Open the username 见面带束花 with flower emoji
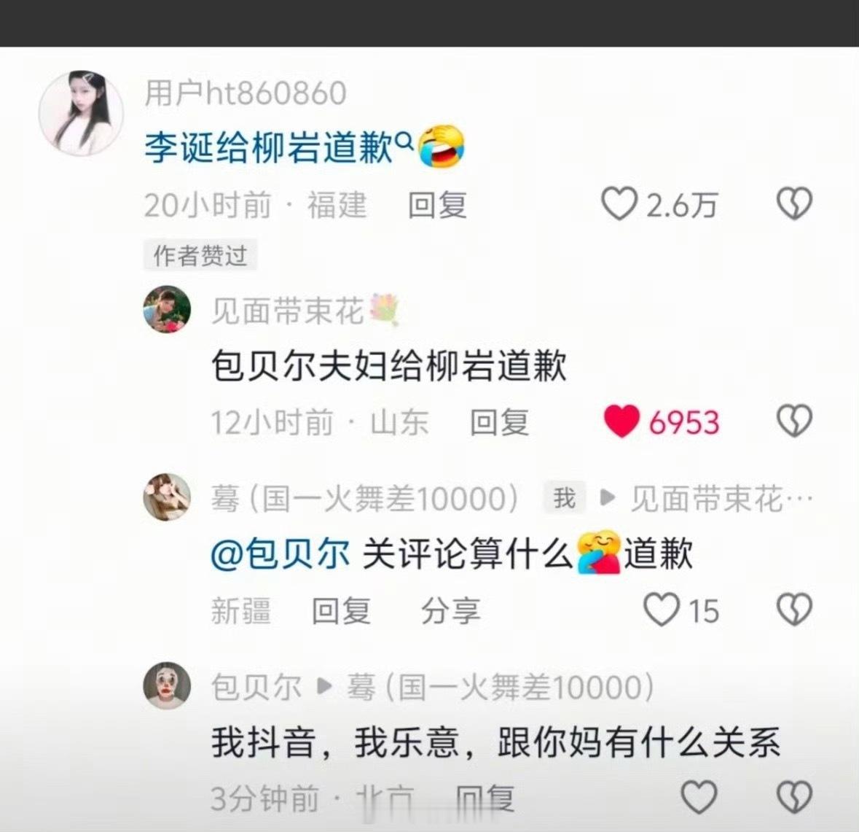Image resolution: width=859 pixels, height=832 pixels. click(x=305, y=311)
